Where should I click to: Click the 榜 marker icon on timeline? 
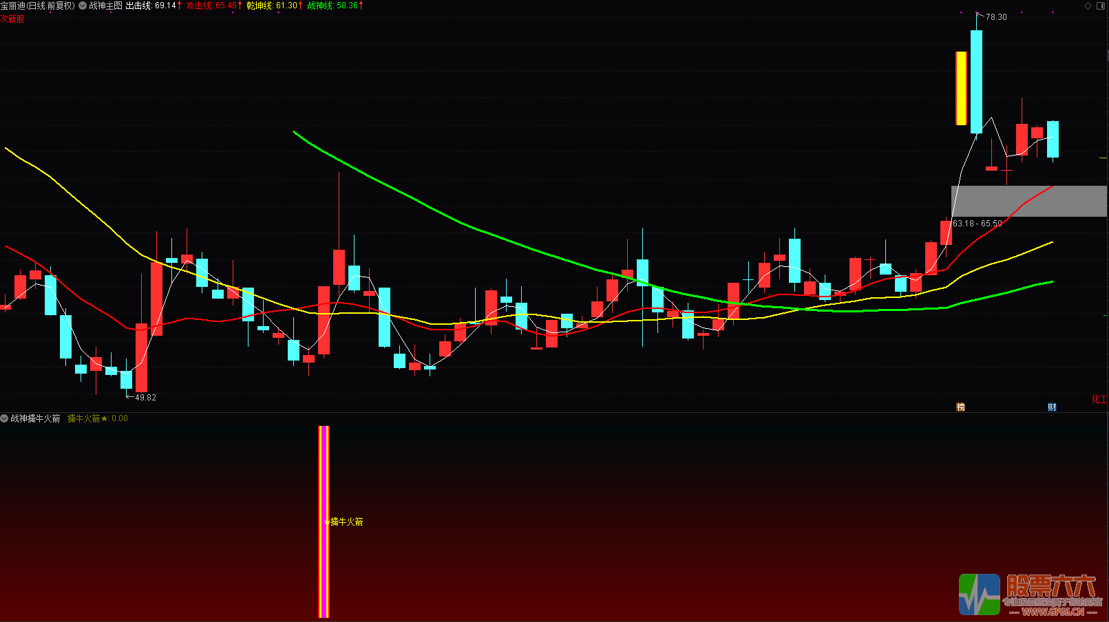[960, 407]
